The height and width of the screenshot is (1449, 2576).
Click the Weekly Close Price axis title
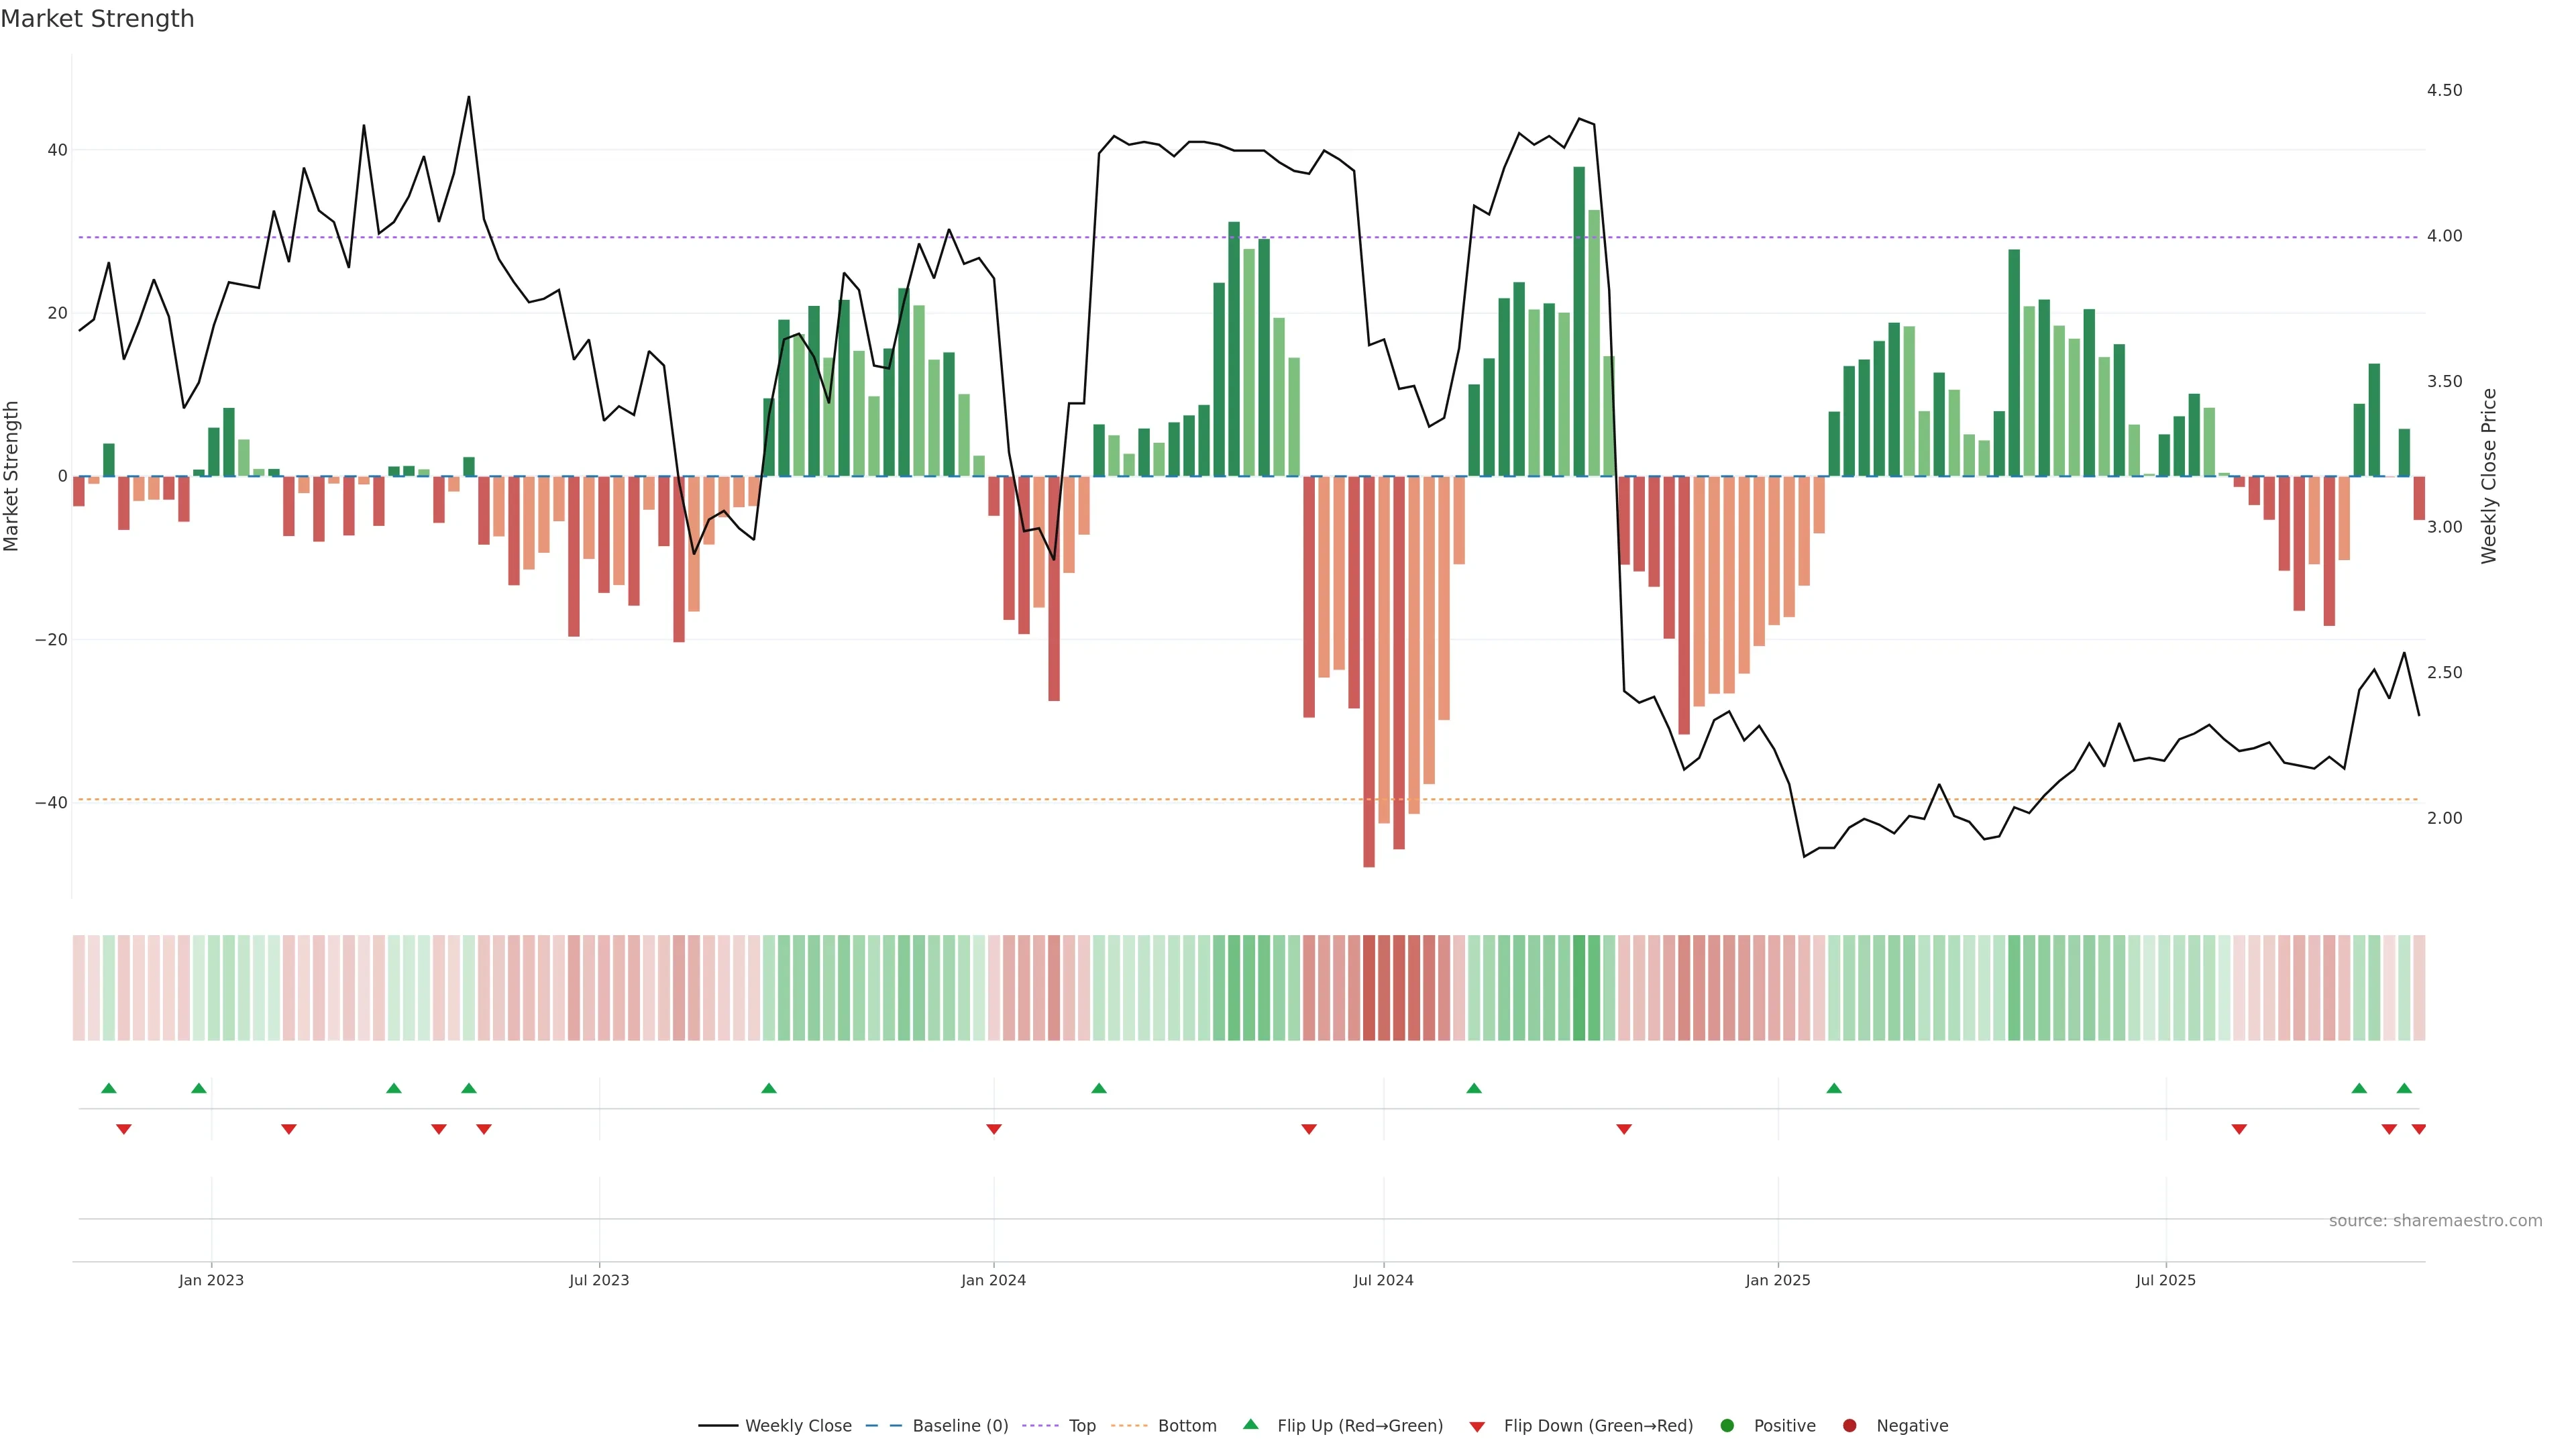coord(2489,476)
